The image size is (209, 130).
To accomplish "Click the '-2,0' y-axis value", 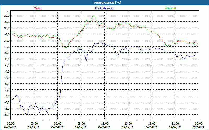I will pyautogui.click(x=7, y=90).
